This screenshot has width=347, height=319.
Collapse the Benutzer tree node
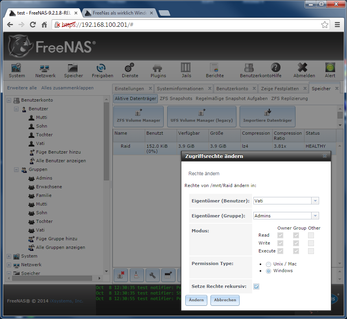pos(16,109)
